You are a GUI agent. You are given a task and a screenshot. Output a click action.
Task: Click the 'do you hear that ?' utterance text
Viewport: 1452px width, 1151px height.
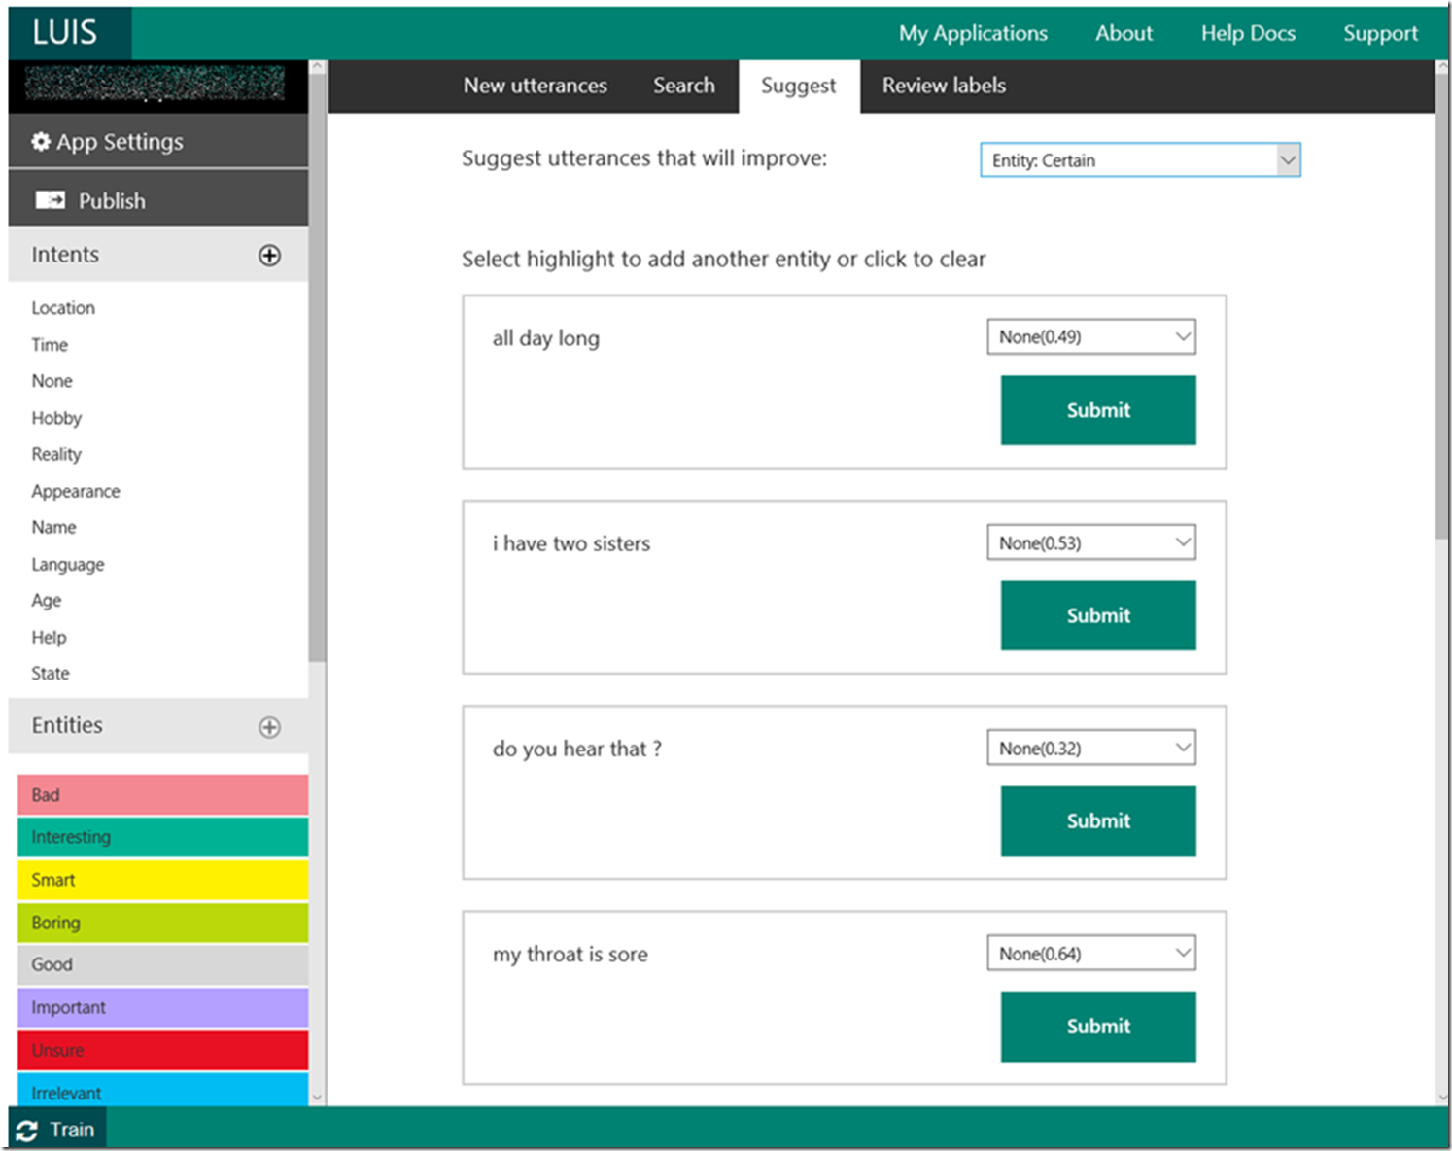(x=577, y=749)
